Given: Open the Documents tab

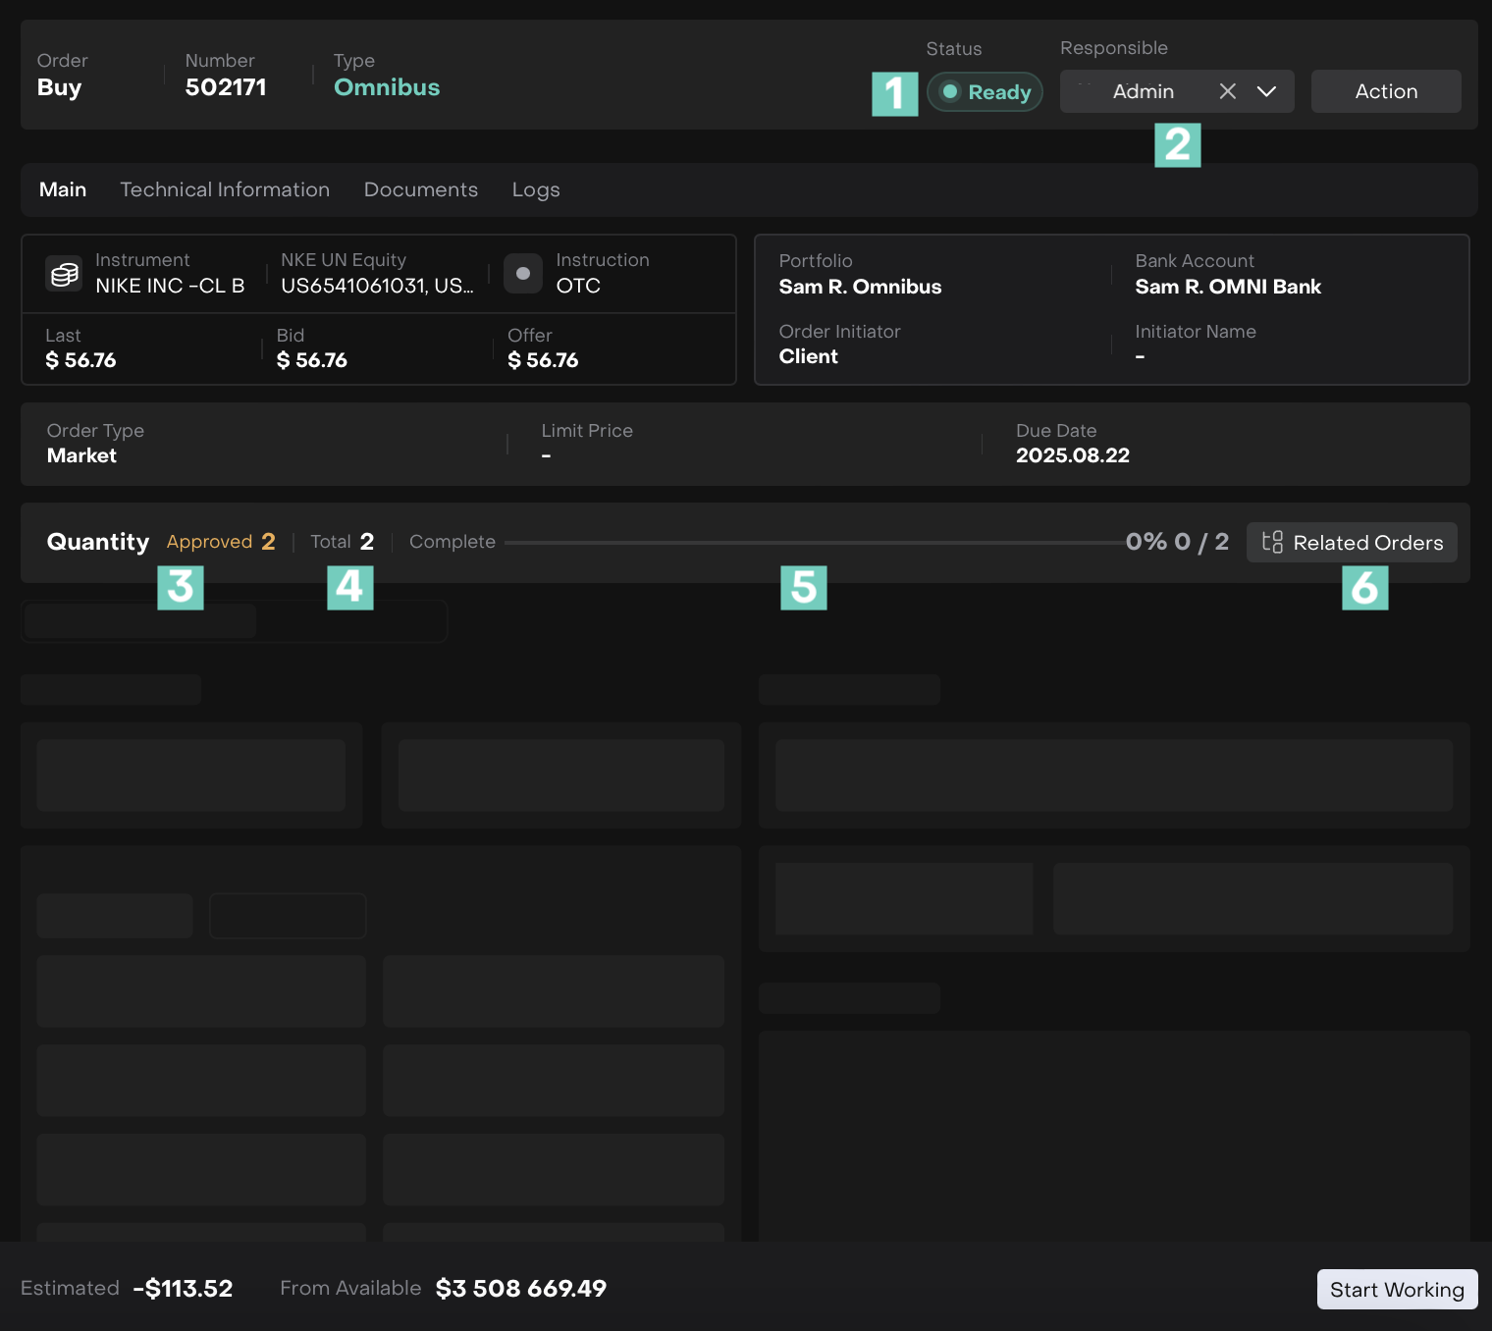Looking at the screenshot, I should click(x=420, y=189).
